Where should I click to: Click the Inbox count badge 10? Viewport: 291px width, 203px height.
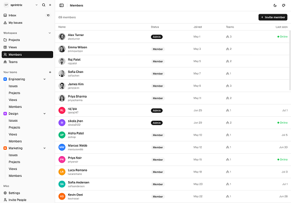click(x=48, y=15)
